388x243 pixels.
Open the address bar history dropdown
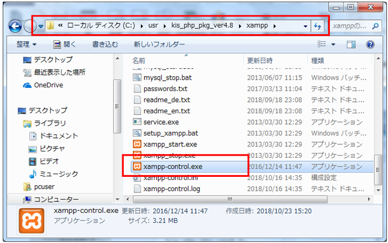(x=305, y=26)
